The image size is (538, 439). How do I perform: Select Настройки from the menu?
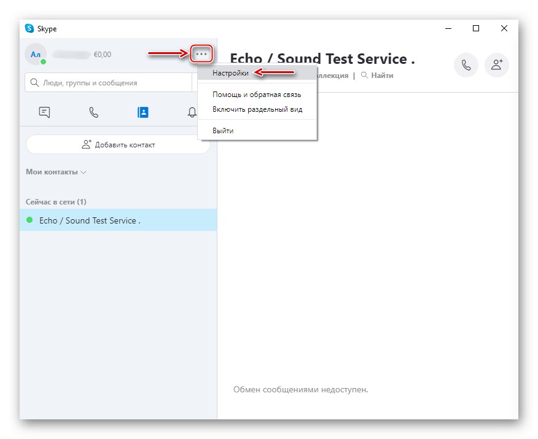(x=230, y=72)
